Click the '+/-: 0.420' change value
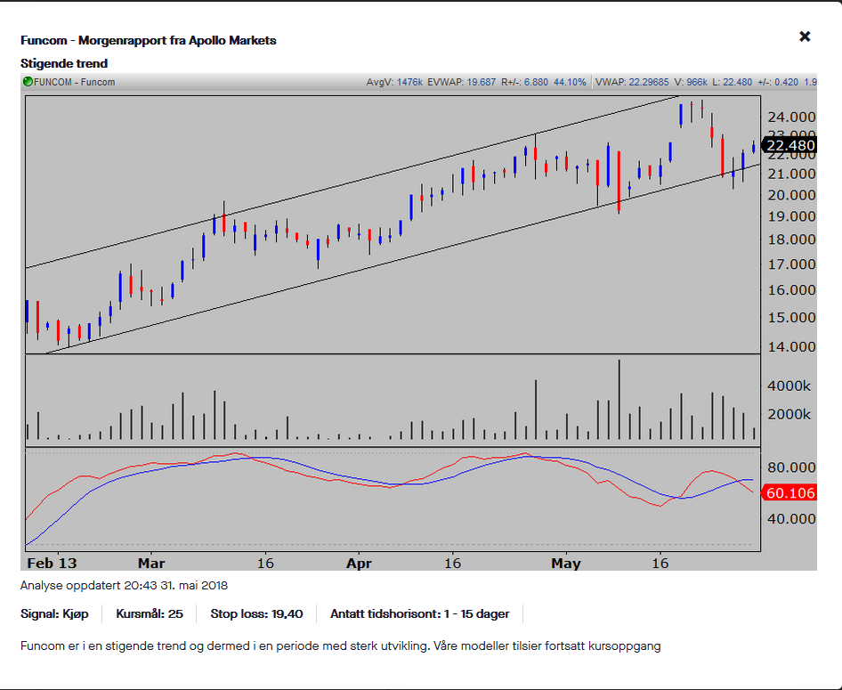Viewport: 842px width, 690px height. point(778,82)
